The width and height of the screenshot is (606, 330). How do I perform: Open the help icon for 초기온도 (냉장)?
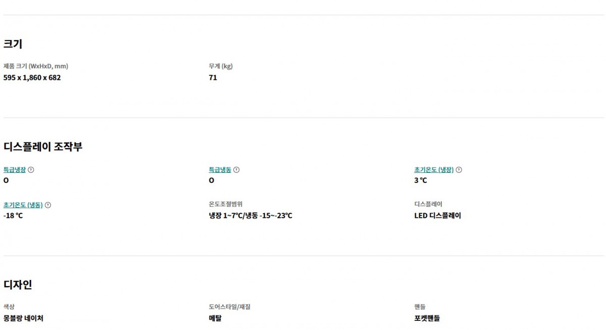click(459, 170)
